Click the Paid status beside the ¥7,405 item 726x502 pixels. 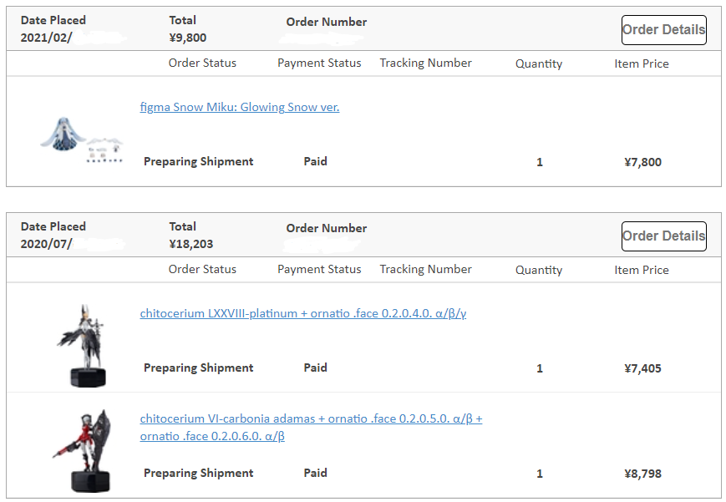click(x=315, y=368)
